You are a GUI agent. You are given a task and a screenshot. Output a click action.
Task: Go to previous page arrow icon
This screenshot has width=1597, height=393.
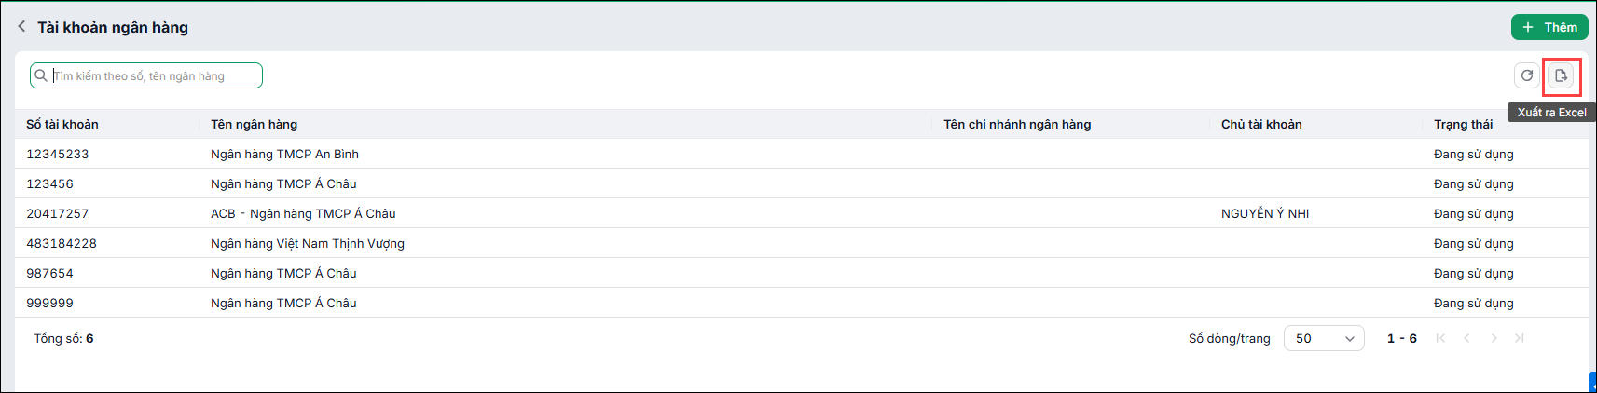point(1466,338)
